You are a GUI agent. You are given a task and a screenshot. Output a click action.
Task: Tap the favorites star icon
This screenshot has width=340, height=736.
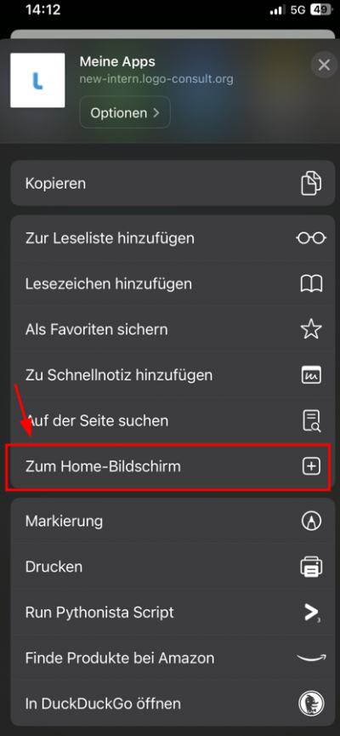click(311, 329)
